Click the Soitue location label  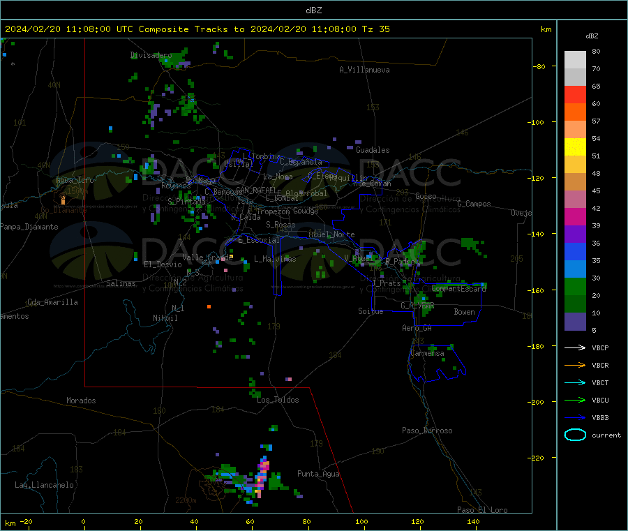pyautogui.click(x=371, y=311)
